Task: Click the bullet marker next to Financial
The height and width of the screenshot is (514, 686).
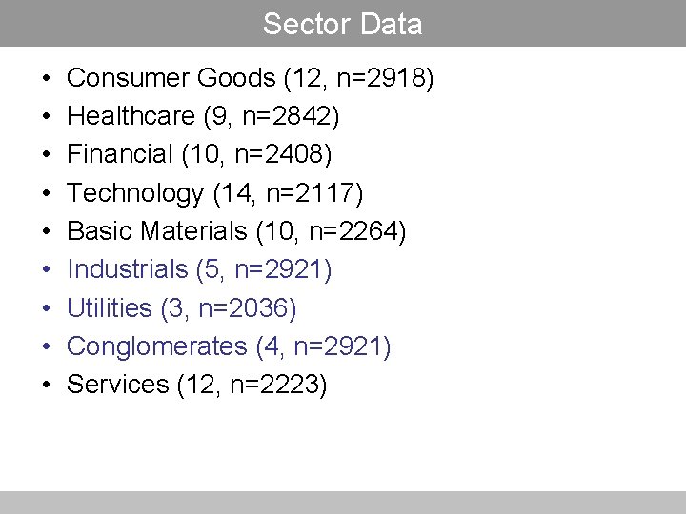Action: click(x=46, y=155)
